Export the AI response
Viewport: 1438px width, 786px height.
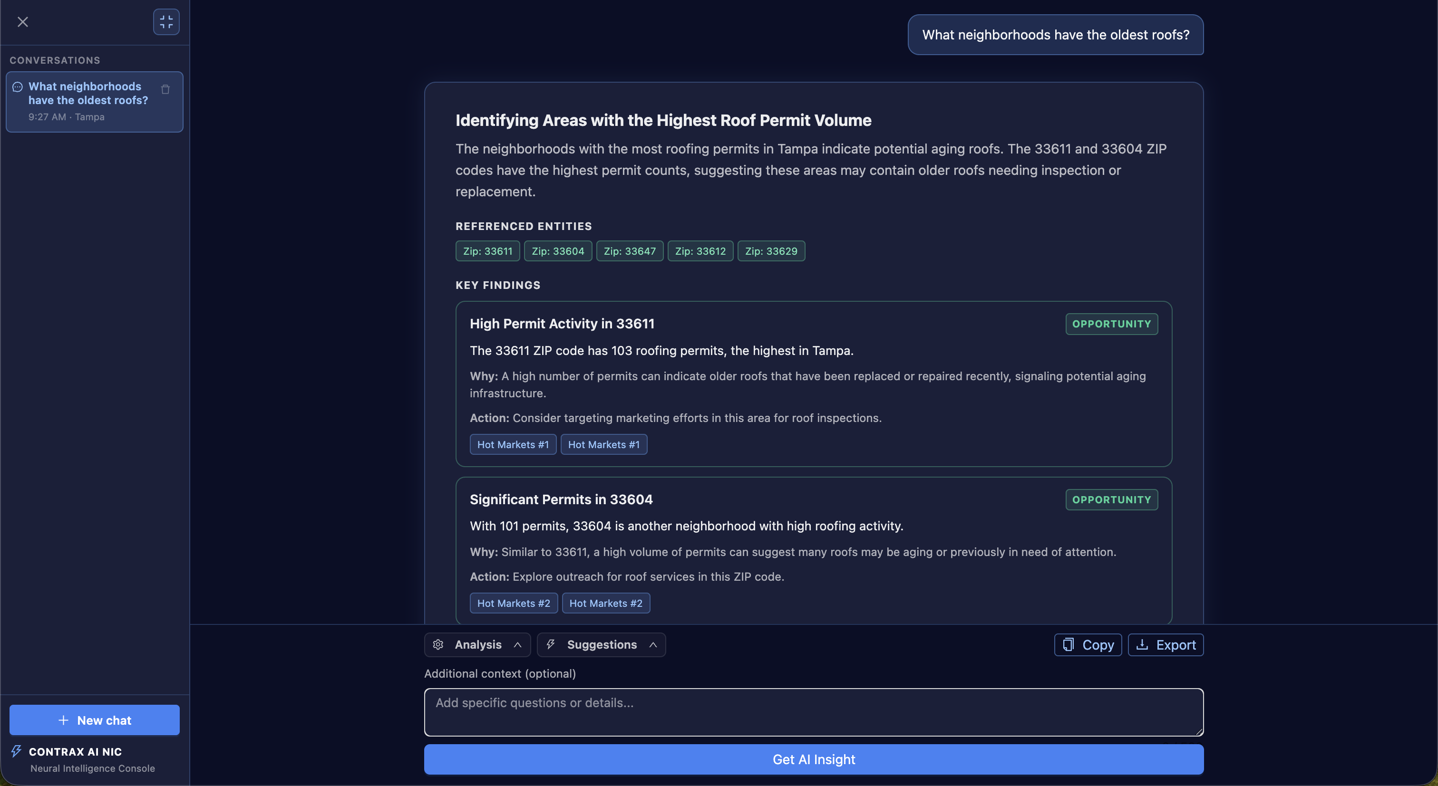[x=1165, y=644]
